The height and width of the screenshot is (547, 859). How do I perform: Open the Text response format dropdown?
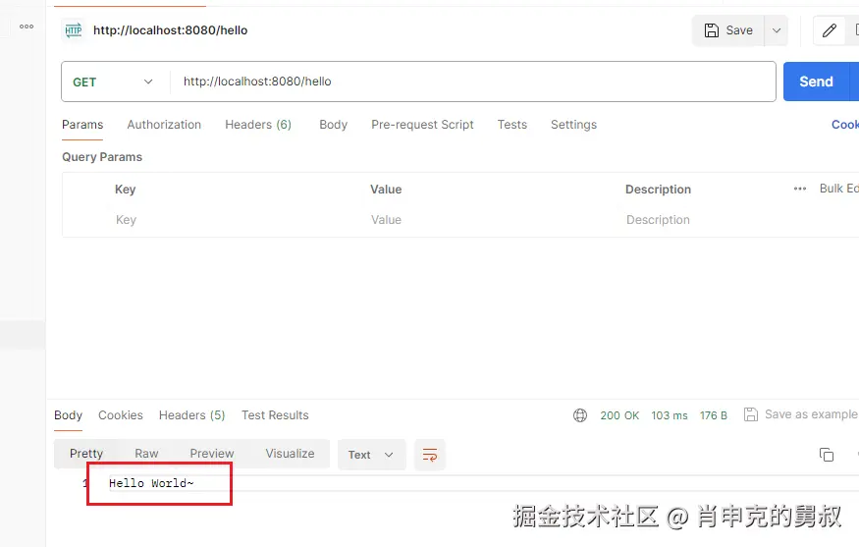coord(371,455)
